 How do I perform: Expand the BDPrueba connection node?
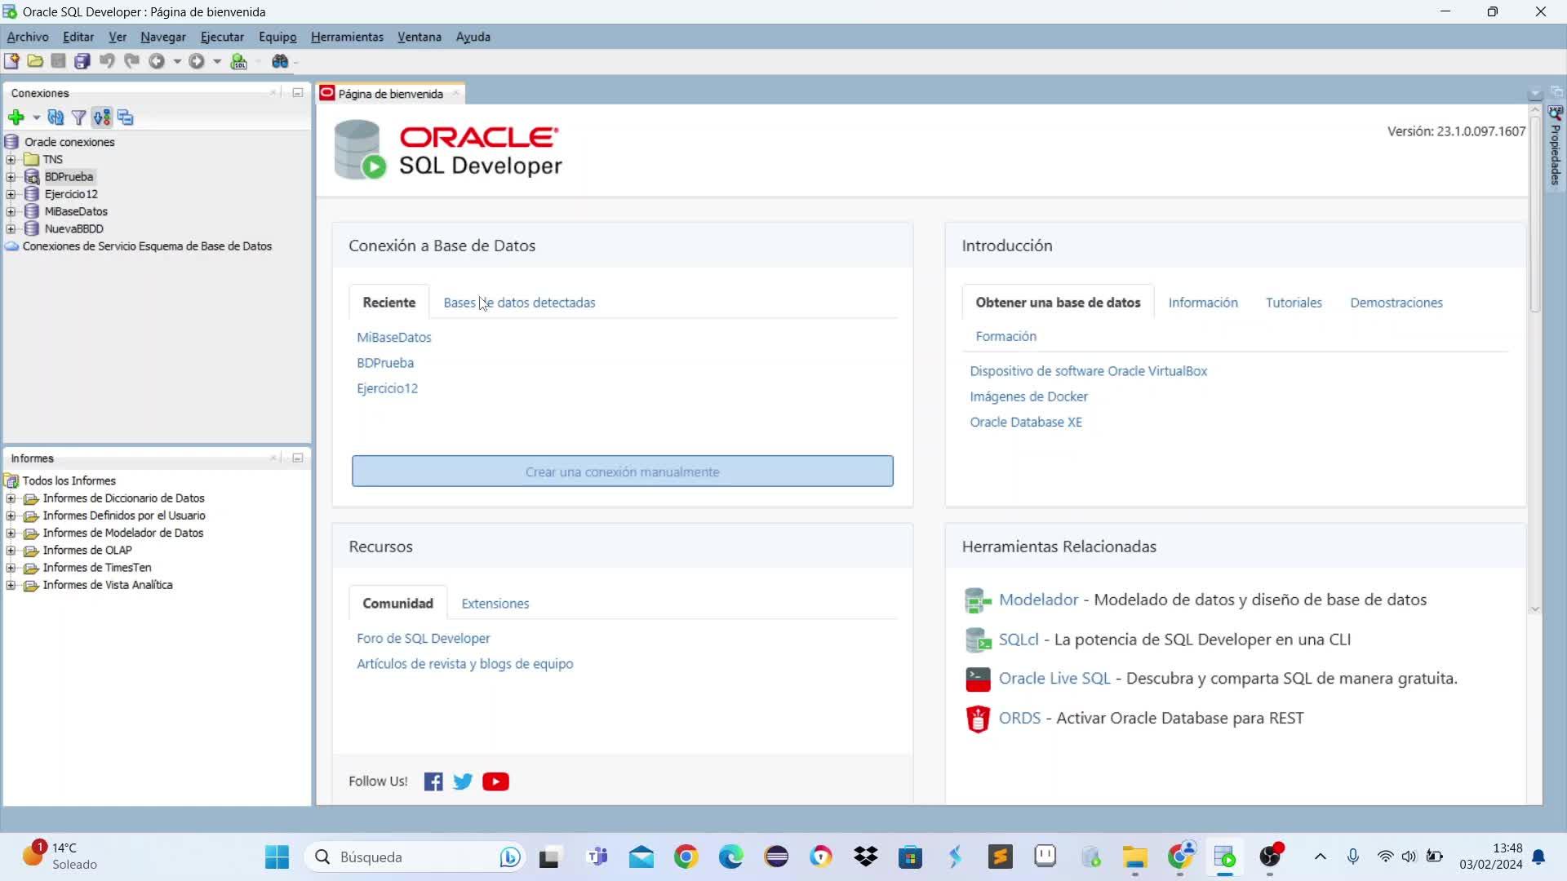click(x=11, y=177)
